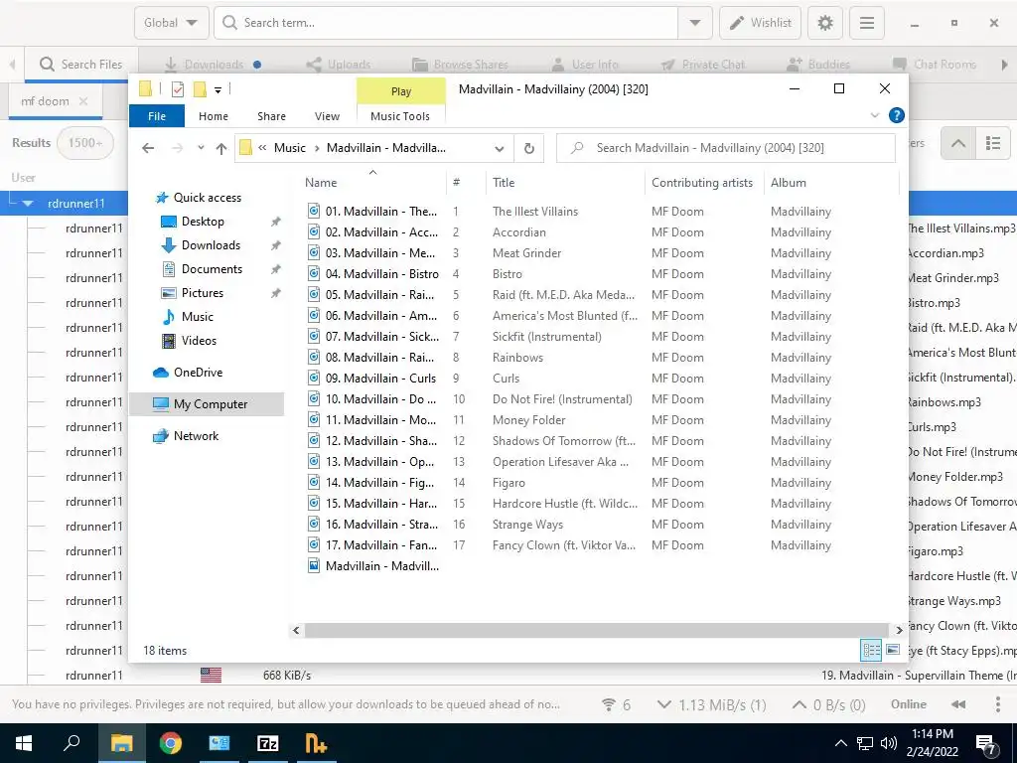This screenshot has height=763, width=1017.
Task: Open the Buddies tab
Action: click(x=818, y=65)
